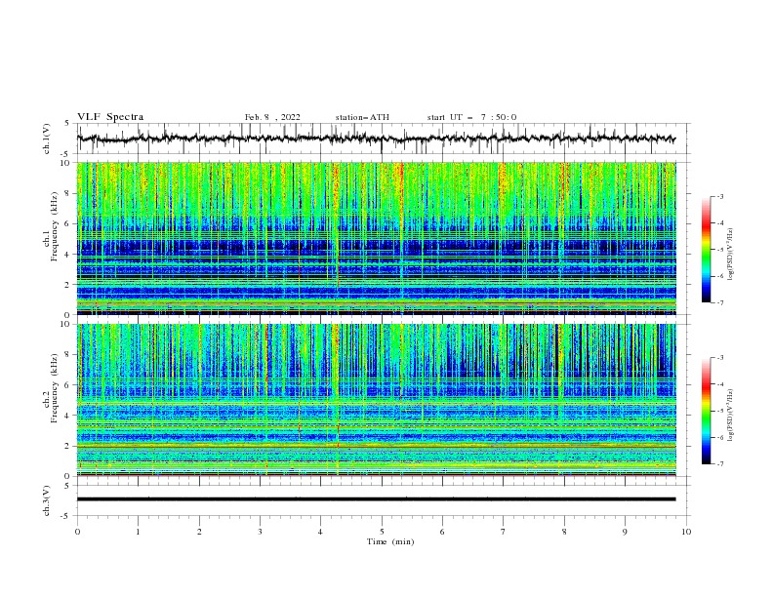Click the "5" volt tick of ch.1(V) axis
Viewport: 773px width, 597px height.
(x=68, y=124)
